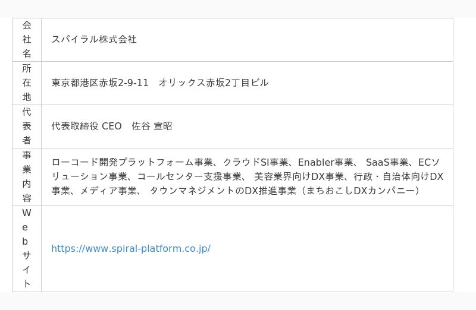Click the address text 東京都港区赤坂2-9-11
The width and height of the screenshot is (476, 310).
point(100,83)
